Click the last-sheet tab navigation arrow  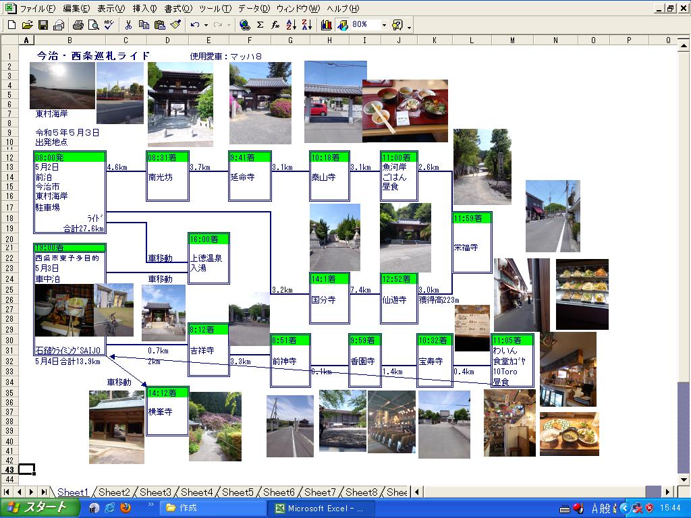(x=43, y=492)
